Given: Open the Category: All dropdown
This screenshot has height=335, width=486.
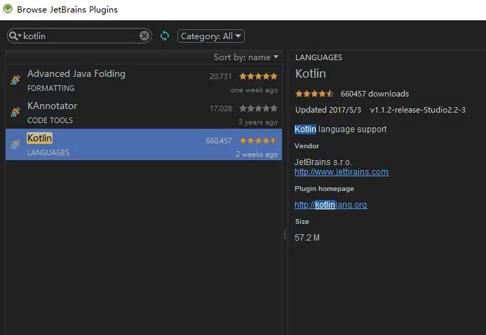Looking at the screenshot, I should click(211, 36).
